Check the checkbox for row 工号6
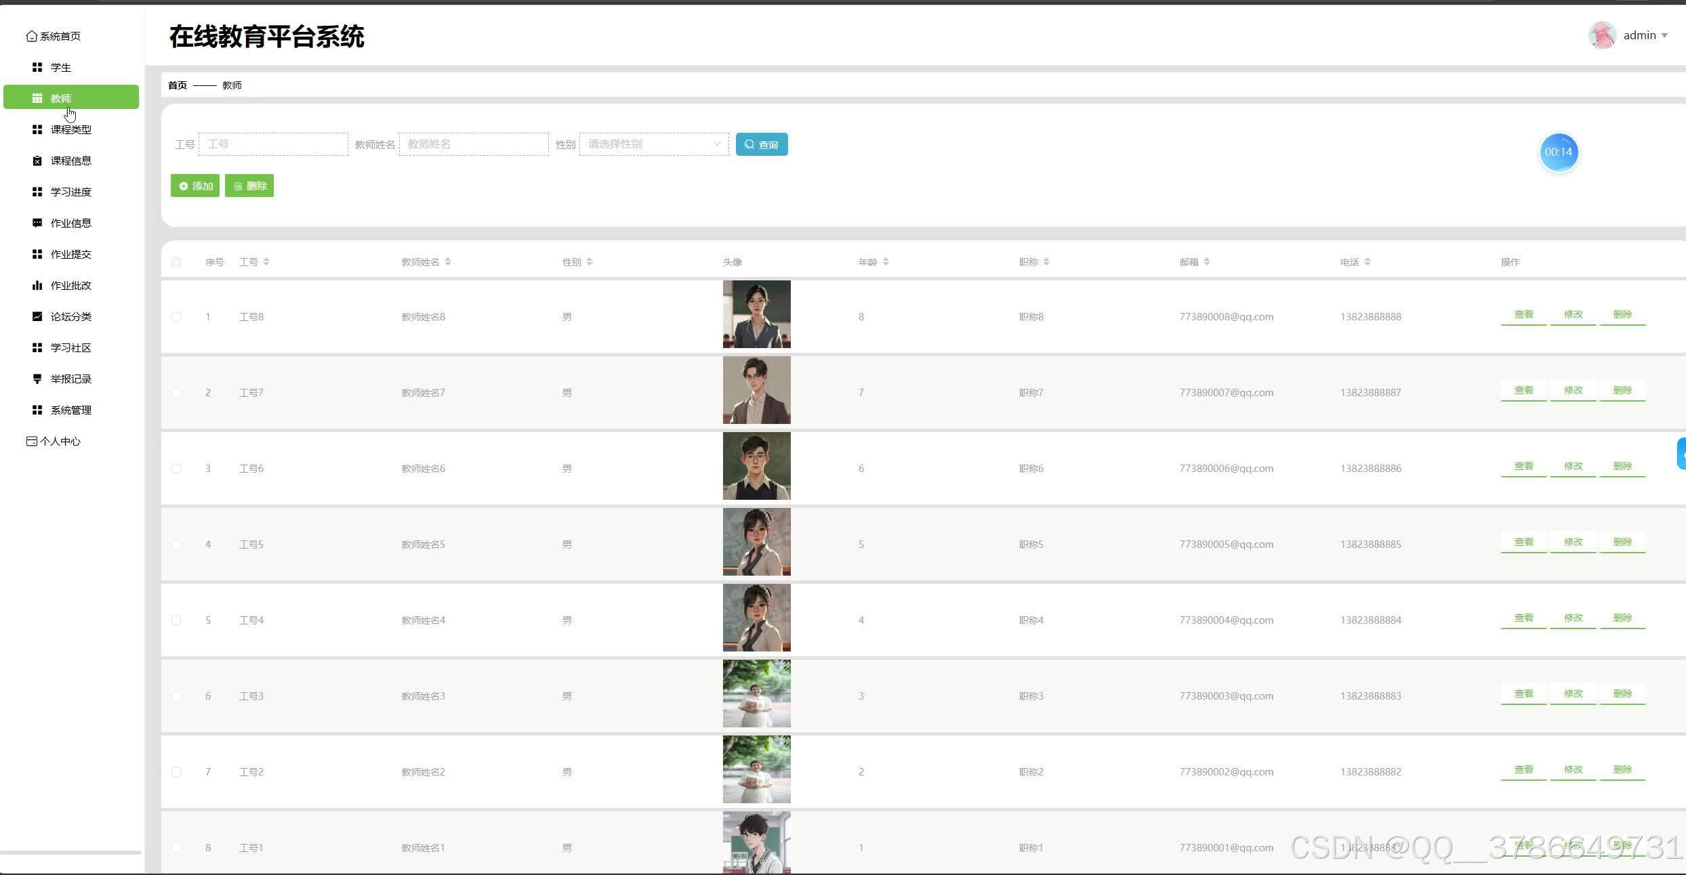 pyautogui.click(x=176, y=469)
